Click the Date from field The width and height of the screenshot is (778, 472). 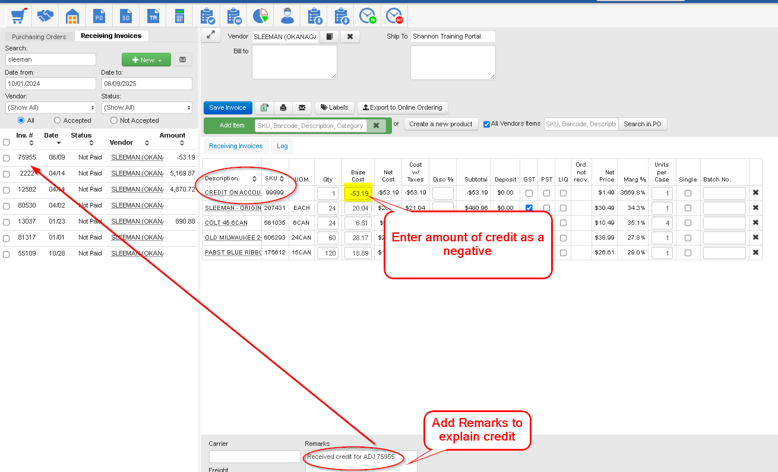click(50, 84)
